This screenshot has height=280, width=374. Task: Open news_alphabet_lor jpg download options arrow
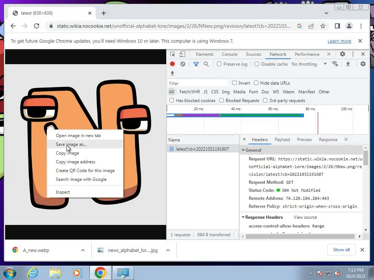(x=168, y=250)
